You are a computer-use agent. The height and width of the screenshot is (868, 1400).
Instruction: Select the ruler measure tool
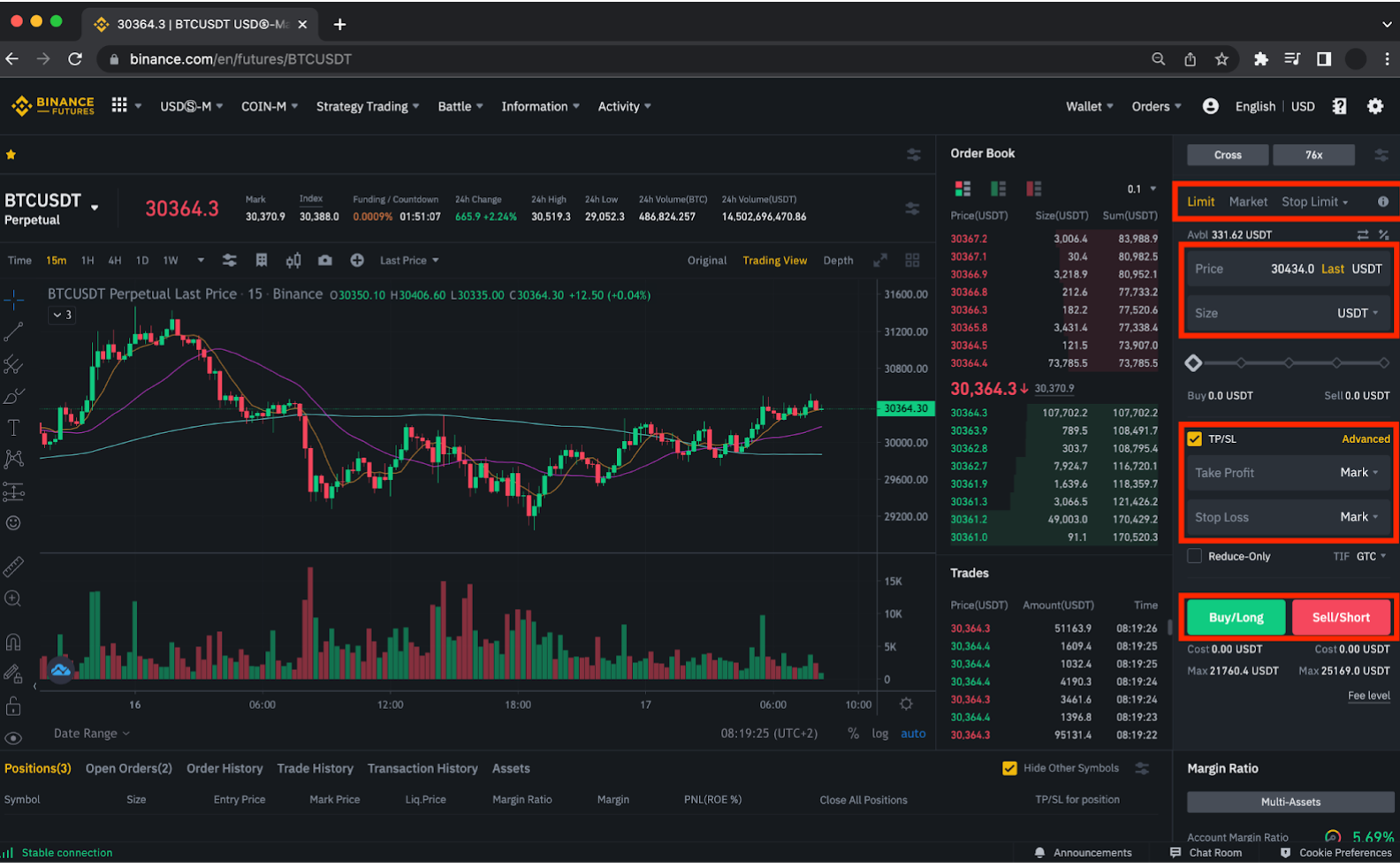tap(13, 567)
